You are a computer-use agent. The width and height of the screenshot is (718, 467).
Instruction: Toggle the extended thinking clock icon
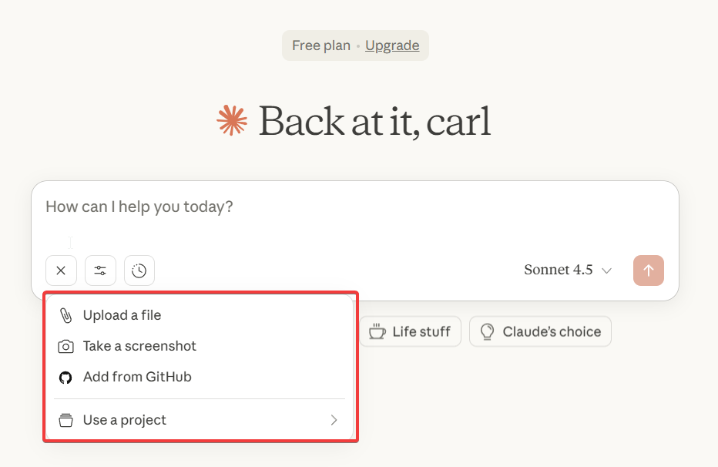click(139, 270)
